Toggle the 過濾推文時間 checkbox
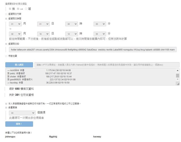 [6, 18]
